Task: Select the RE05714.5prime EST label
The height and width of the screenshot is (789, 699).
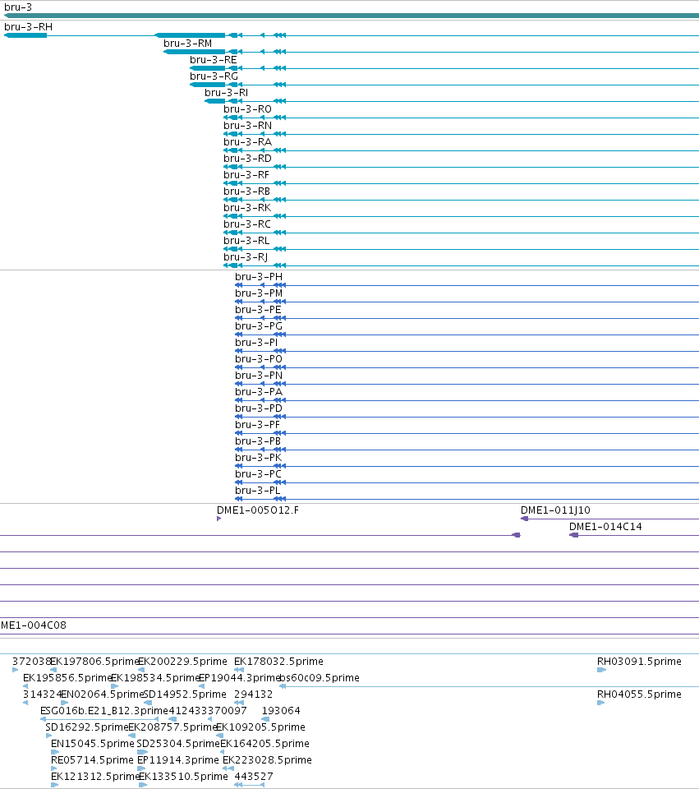Action: pos(93,760)
